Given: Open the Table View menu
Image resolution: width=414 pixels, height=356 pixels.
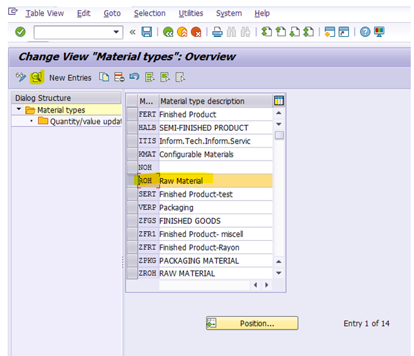Looking at the screenshot, I should pos(45,13).
